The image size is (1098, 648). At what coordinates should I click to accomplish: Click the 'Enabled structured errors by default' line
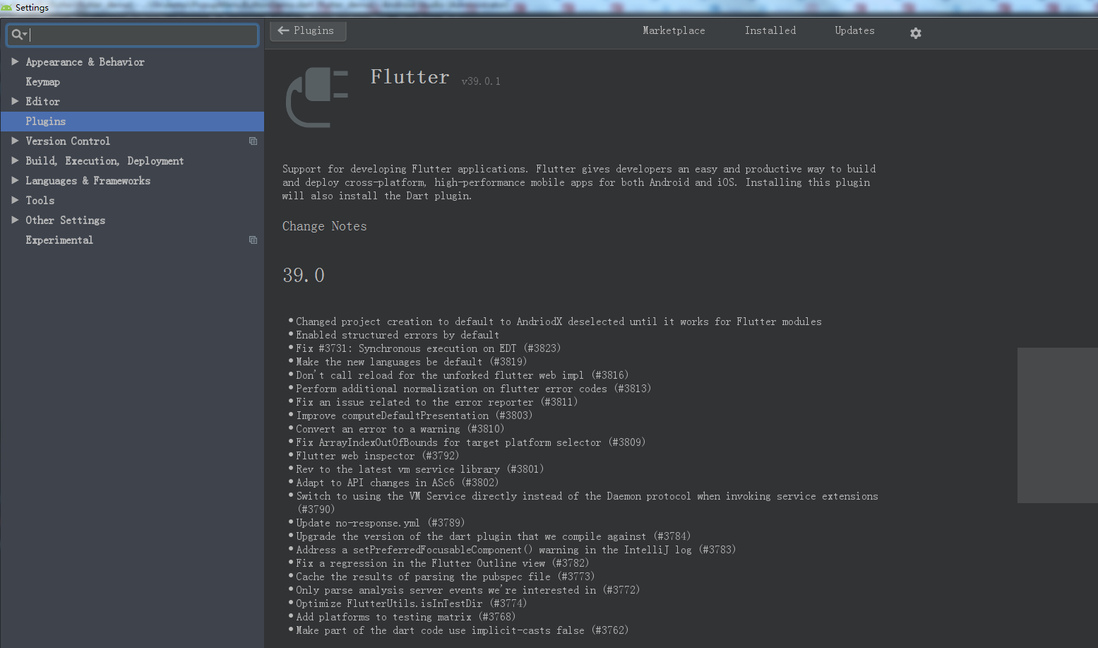point(398,335)
